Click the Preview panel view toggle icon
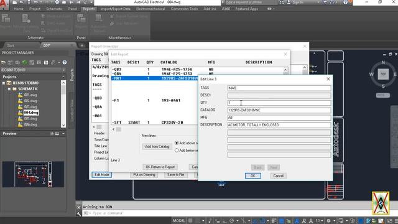Screen dimensions: 398x224 tap(57, 133)
